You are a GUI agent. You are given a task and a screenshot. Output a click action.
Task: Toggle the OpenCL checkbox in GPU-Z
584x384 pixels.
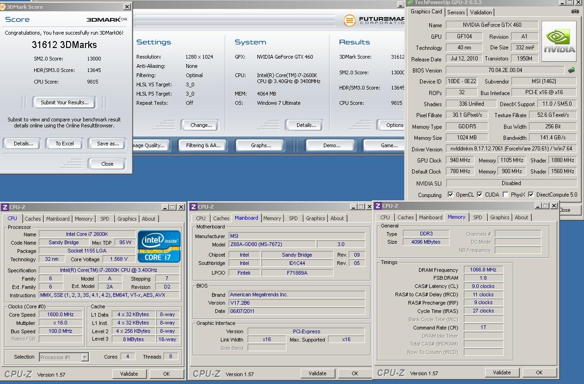[x=450, y=195]
